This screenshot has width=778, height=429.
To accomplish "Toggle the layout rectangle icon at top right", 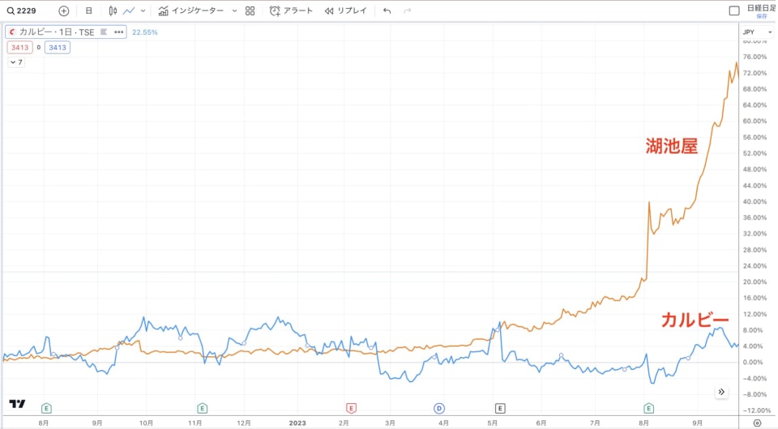I will pos(734,11).
